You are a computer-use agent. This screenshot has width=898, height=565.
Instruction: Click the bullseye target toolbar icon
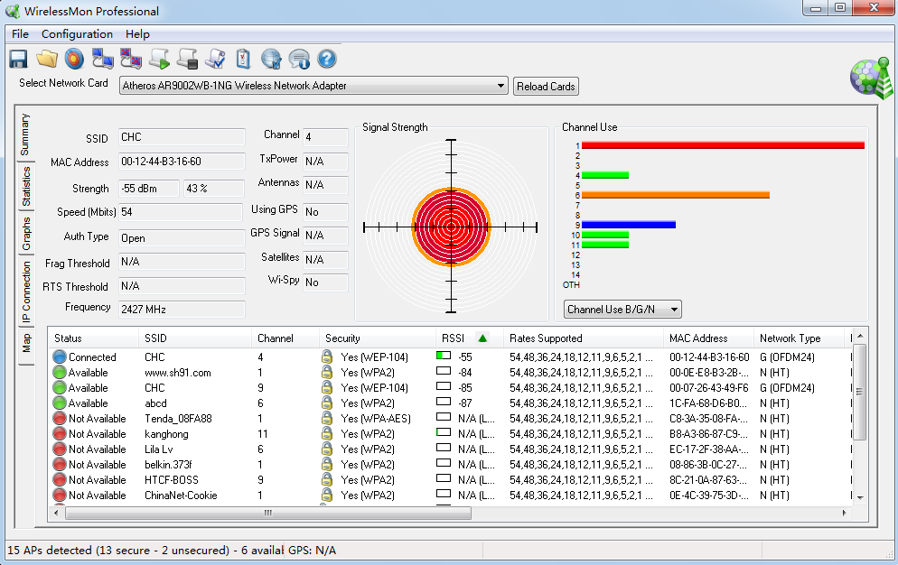point(74,59)
